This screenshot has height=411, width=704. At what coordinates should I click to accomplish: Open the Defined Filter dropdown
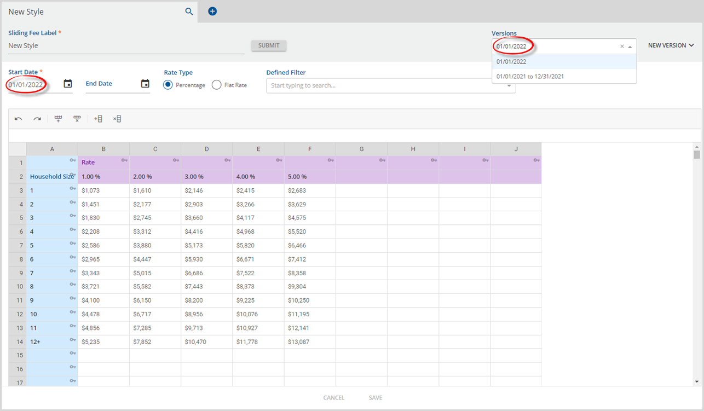[509, 86]
